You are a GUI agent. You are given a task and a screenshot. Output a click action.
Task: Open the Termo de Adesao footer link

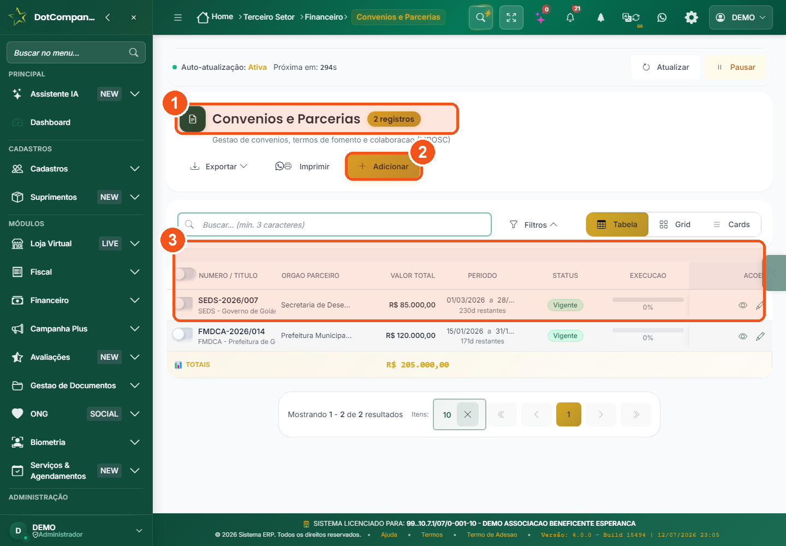492,535
